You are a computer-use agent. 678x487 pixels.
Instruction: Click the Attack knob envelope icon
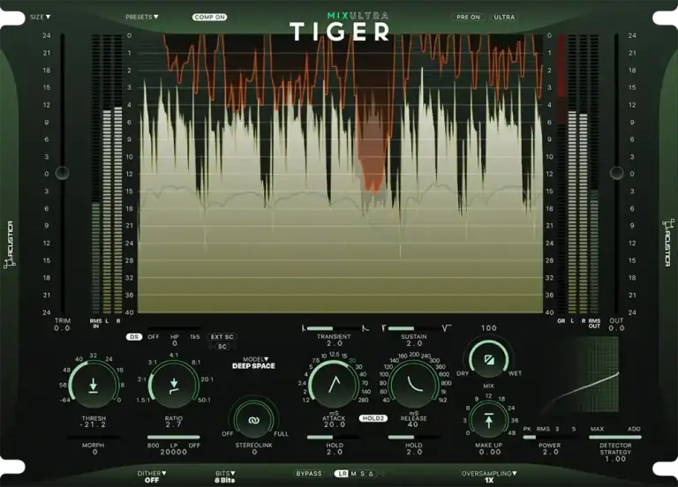334,384
